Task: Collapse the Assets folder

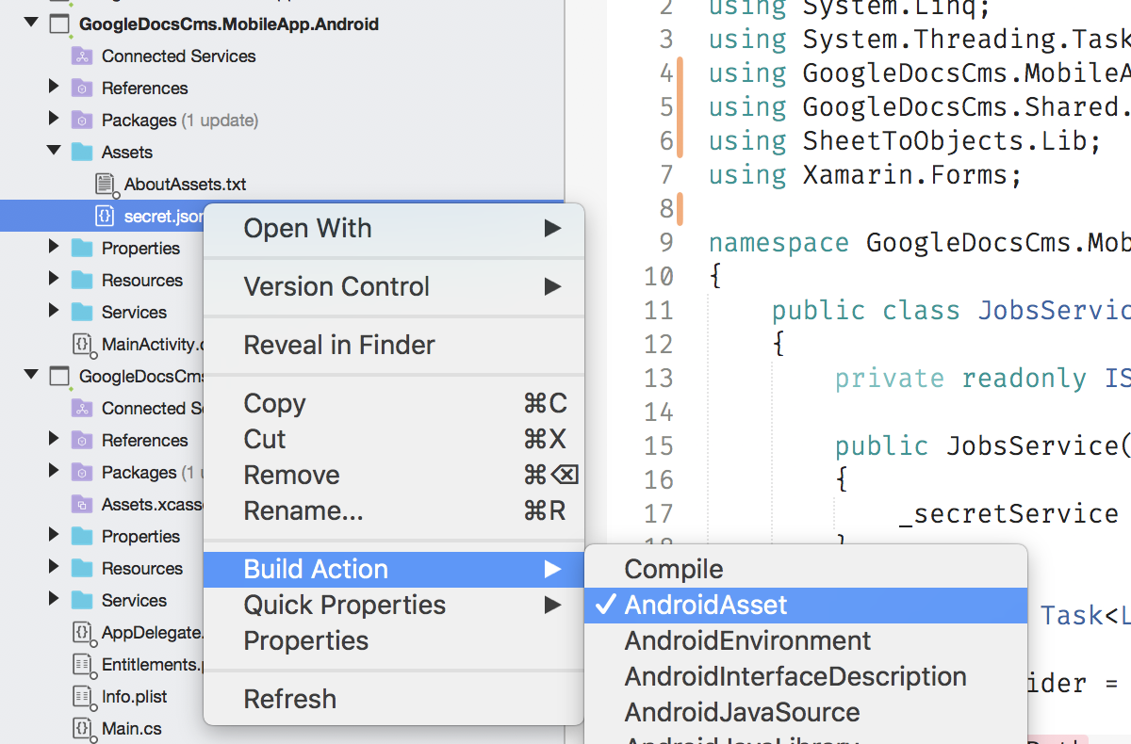Action: [55, 152]
